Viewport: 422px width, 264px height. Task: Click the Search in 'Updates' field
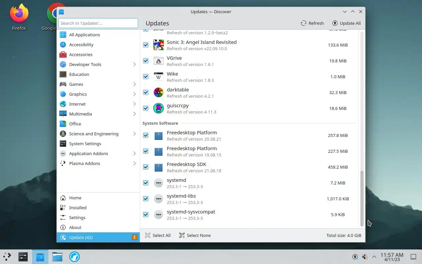[x=98, y=23]
